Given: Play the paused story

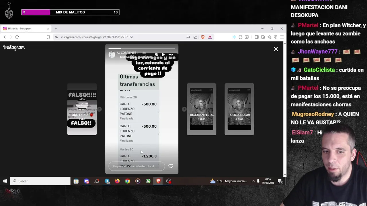Looking at the screenshot, I should point(163,55).
